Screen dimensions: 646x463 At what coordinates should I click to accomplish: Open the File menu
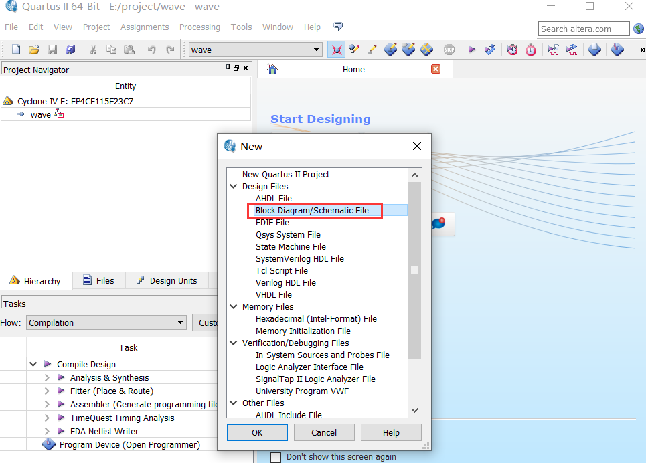click(11, 27)
